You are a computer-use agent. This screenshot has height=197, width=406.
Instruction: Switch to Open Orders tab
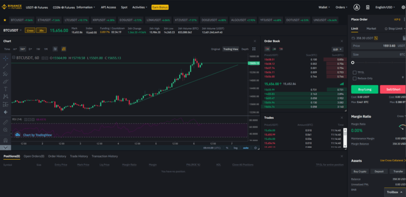coord(34,156)
